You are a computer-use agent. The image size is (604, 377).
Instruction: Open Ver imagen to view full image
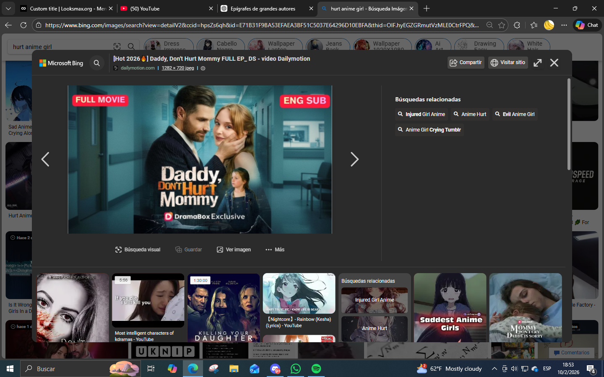point(234,250)
